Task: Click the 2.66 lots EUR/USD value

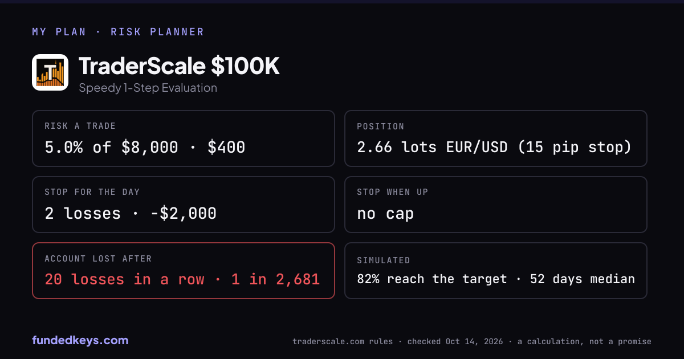Action: point(432,148)
